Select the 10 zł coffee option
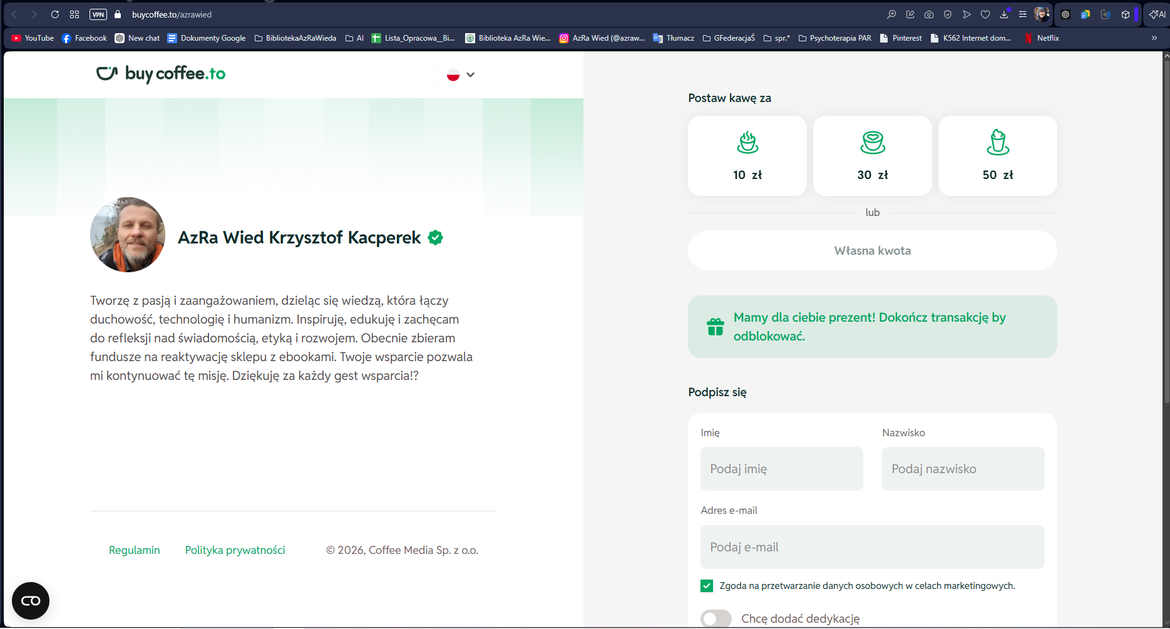 [x=747, y=156]
